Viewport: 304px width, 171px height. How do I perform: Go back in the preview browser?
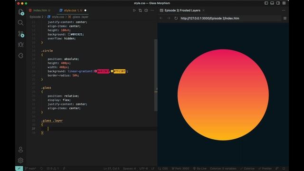(x=161, y=18)
